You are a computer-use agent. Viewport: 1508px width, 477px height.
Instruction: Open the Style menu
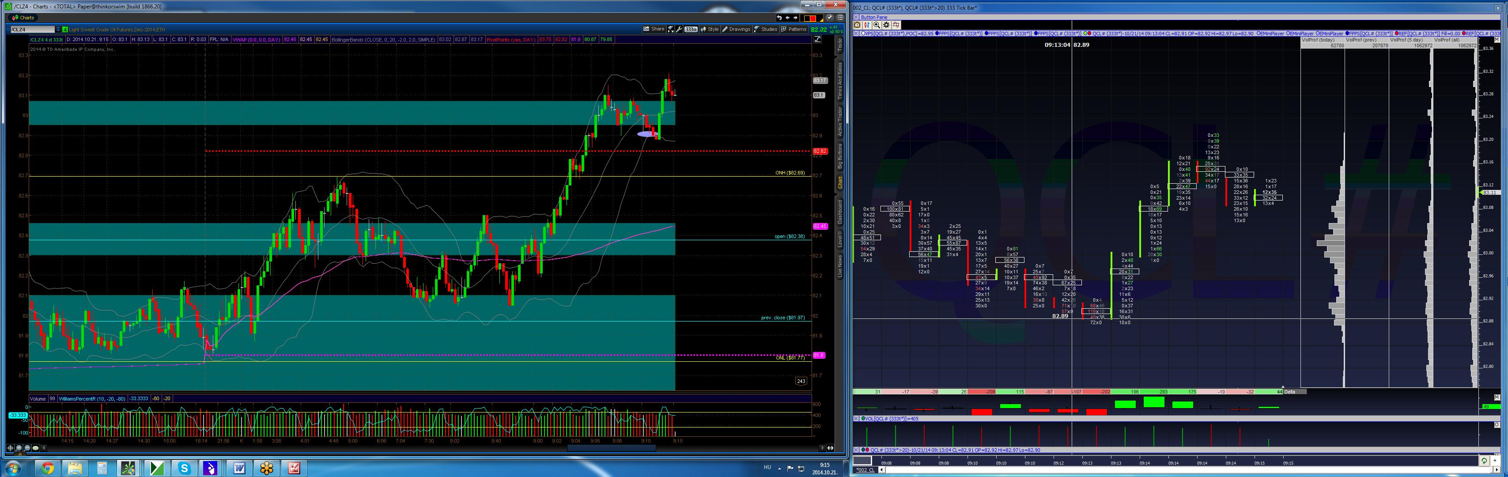710,29
